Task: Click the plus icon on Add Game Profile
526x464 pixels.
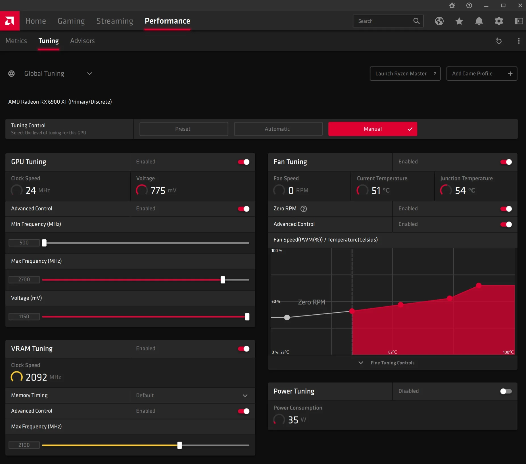Action: point(510,74)
